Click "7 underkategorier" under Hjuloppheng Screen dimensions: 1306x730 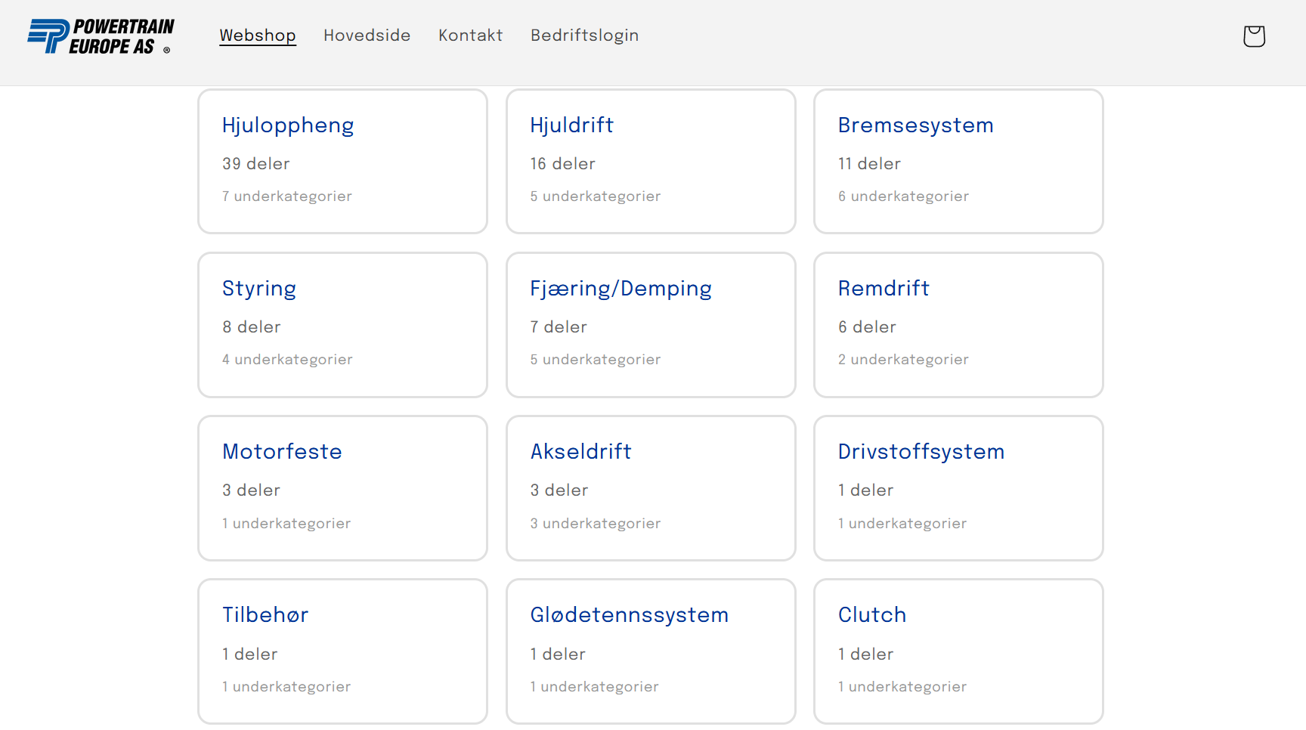tap(287, 196)
